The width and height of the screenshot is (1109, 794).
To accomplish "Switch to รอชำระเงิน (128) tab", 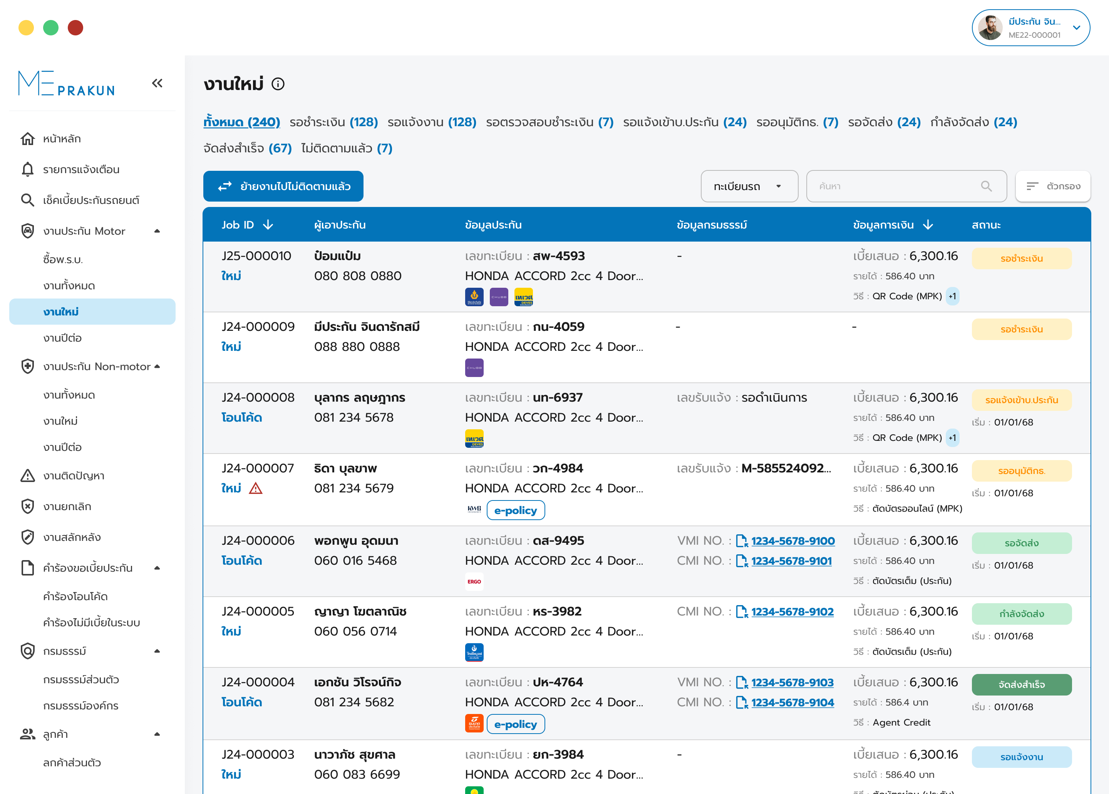I will pyautogui.click(x=333, y=122).
